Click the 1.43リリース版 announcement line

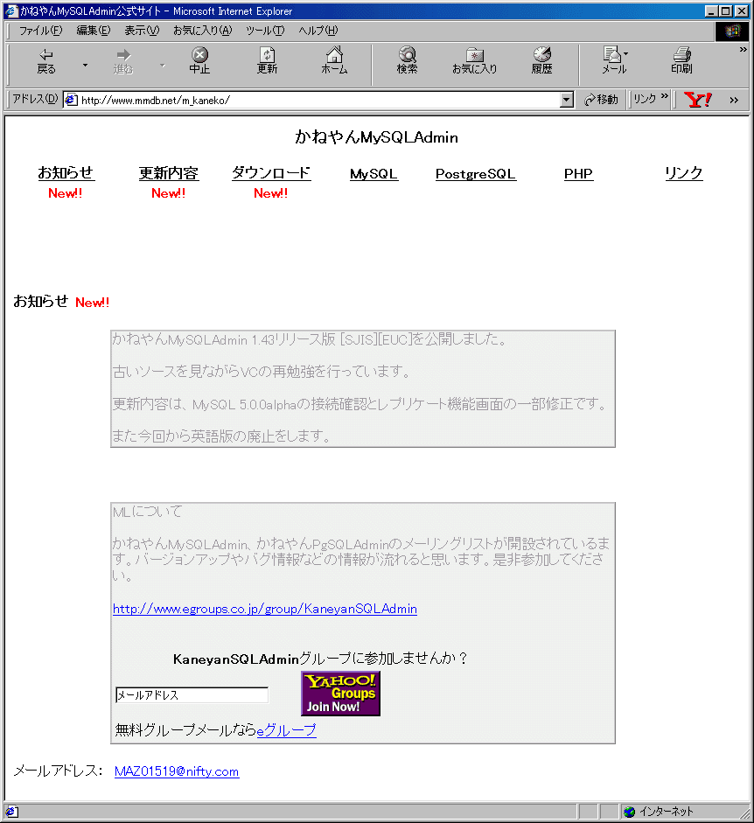click(x=310, y=339)
